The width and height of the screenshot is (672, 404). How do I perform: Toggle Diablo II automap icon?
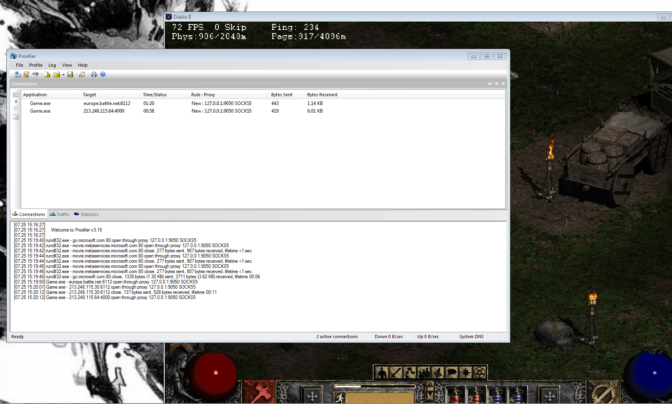point(438,373)
